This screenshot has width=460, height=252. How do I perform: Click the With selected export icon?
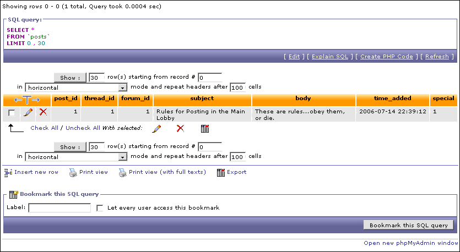[205, 128]
